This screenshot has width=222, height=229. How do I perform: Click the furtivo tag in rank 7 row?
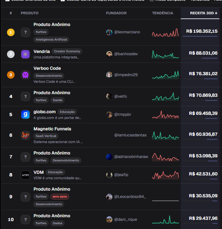(x=41, y=160)
